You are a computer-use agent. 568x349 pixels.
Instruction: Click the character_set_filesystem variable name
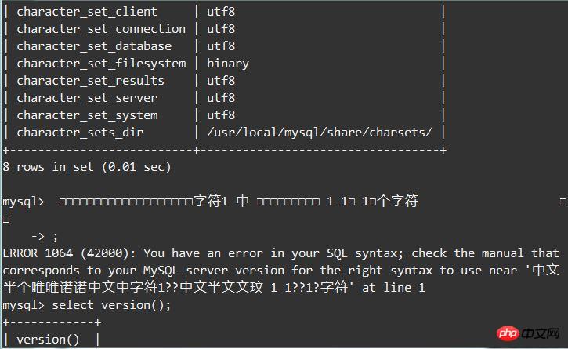pos(101,64)
